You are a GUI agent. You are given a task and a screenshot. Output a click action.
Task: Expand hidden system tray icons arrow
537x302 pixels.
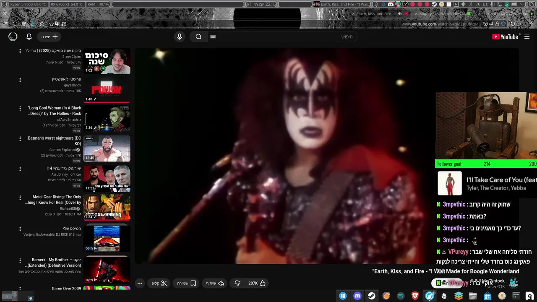521,4
